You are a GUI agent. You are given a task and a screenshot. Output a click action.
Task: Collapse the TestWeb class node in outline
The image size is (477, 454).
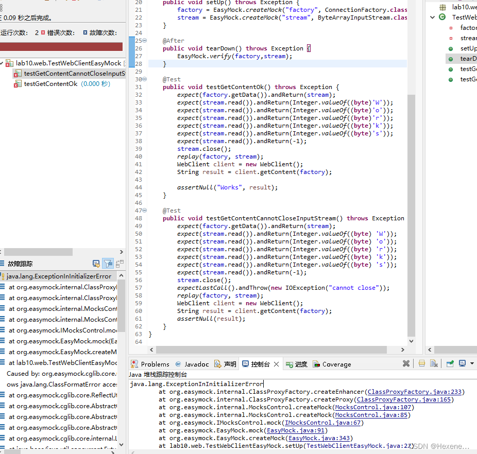click(432, 17)
